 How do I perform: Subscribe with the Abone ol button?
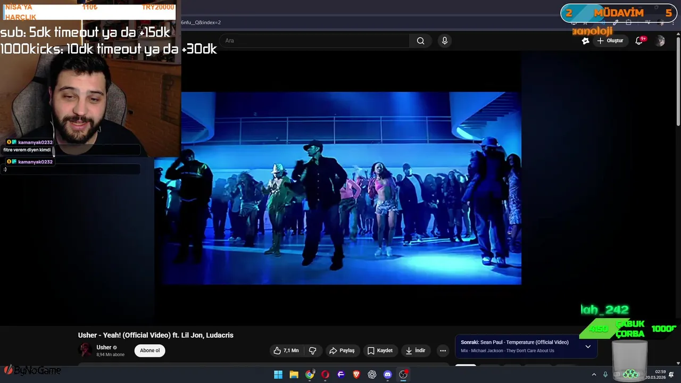point(150,351)
